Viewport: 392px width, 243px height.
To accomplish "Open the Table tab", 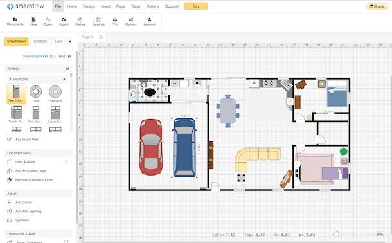I will pos(136,6).
